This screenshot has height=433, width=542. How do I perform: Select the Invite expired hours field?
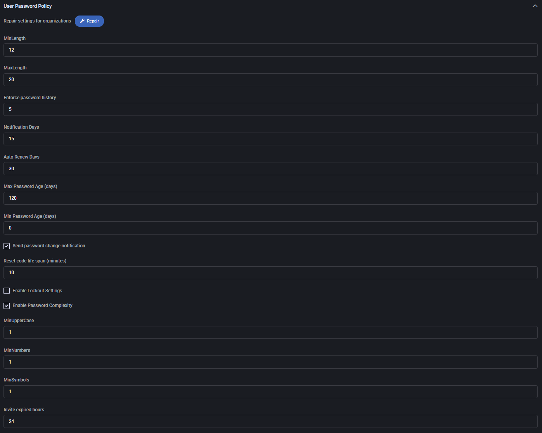(x=271, y=421)
